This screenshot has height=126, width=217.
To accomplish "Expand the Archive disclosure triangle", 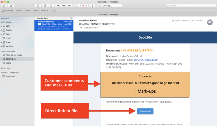I will click(x=1, y=46).
